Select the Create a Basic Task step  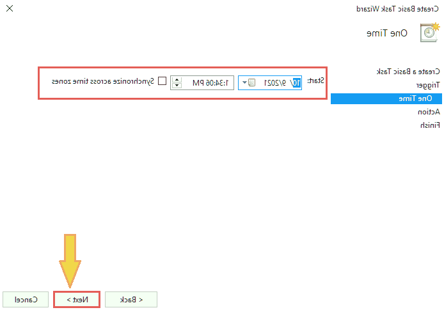point(408,71)
